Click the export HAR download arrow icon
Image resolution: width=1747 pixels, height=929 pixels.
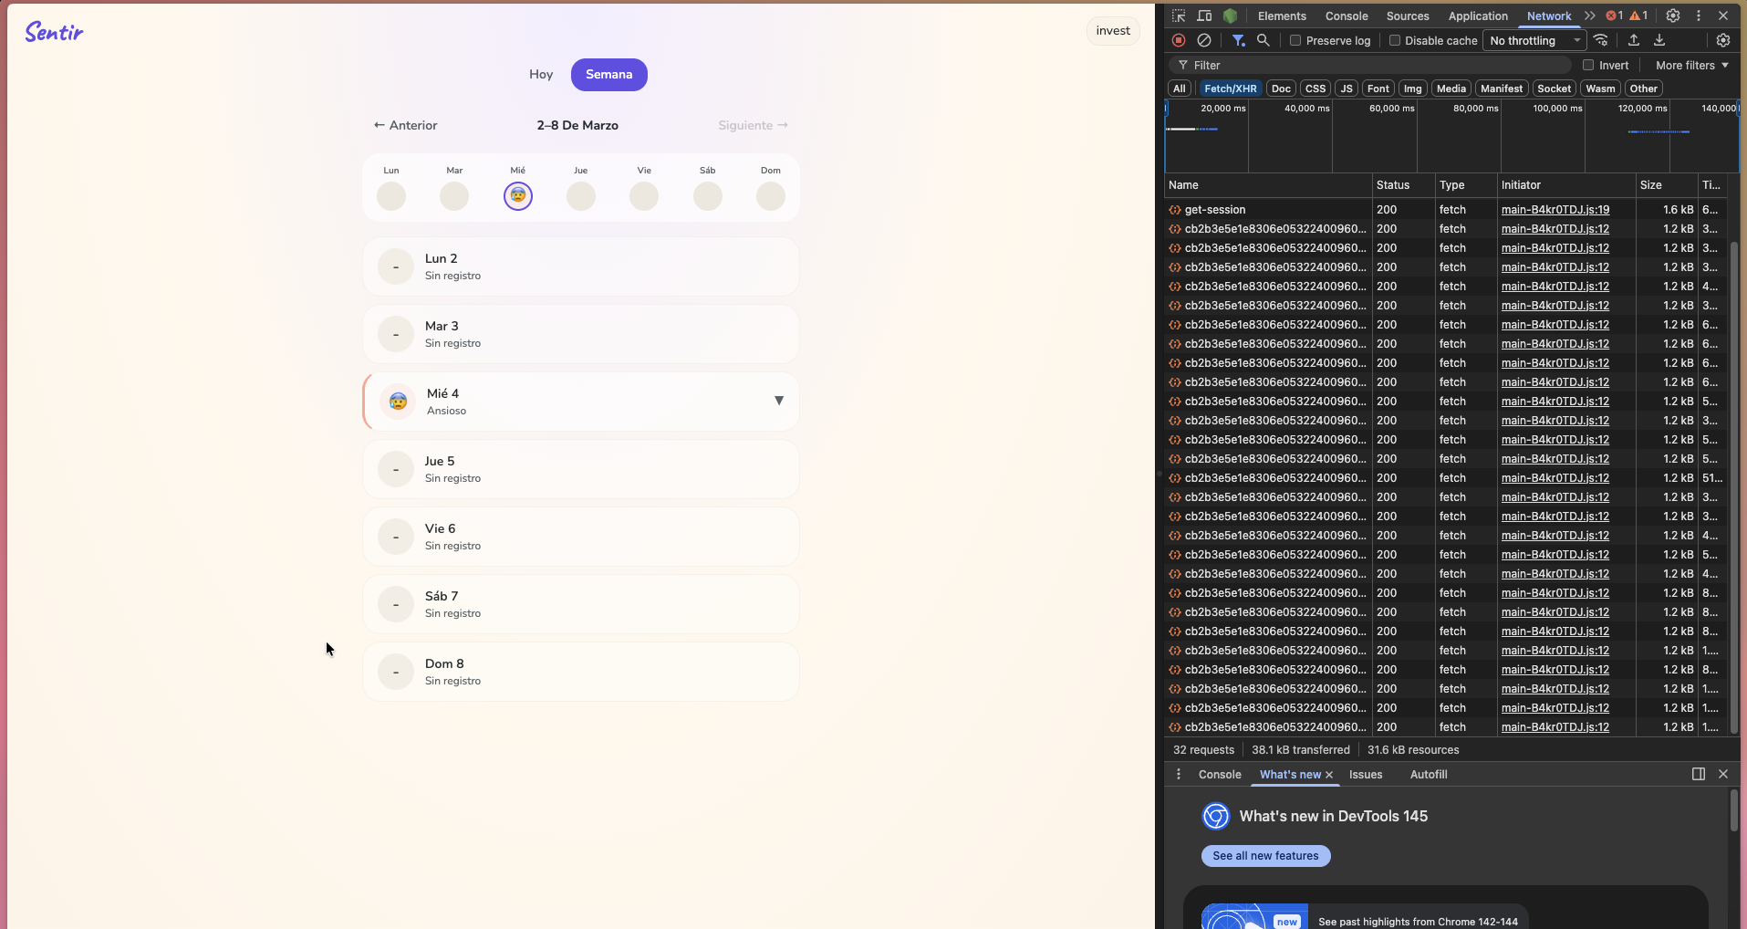click(x=1659, y=40)
